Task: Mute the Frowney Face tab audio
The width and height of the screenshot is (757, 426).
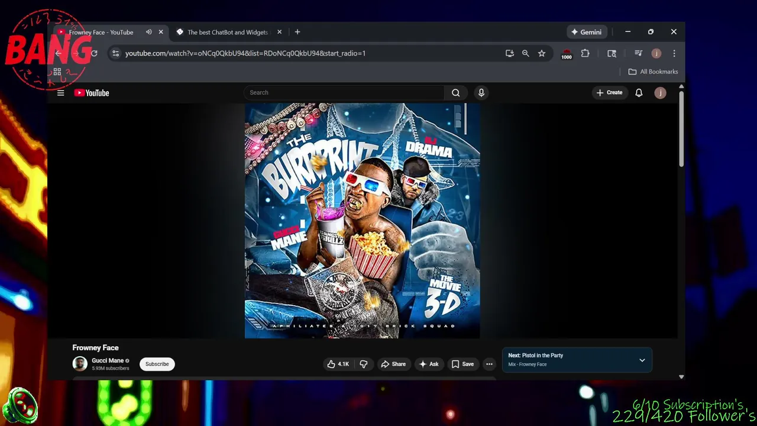Action: (148, 32)
